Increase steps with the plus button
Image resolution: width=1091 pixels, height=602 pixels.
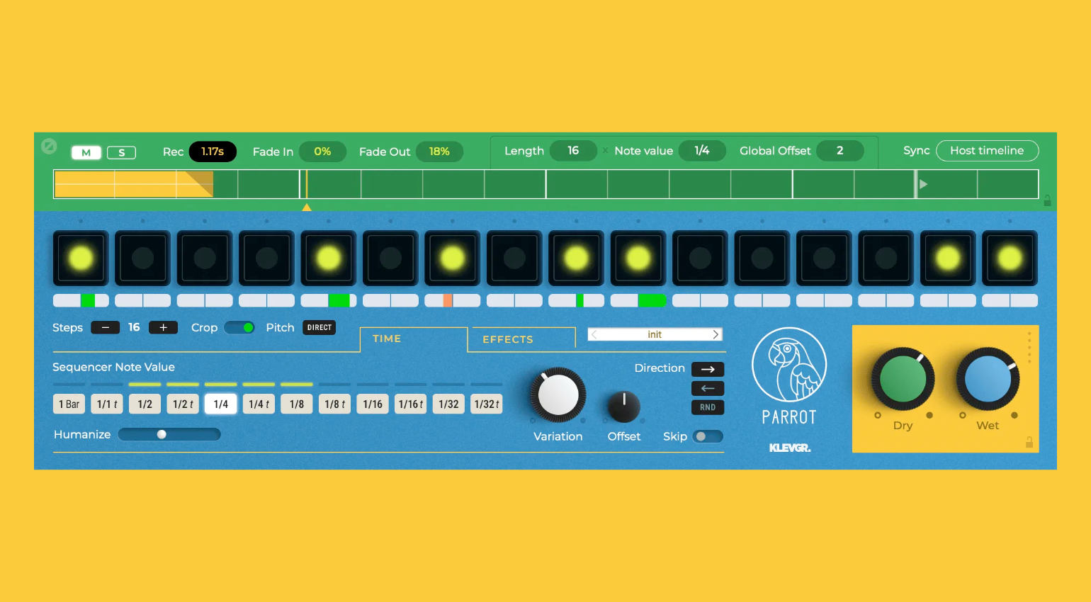[163, 327]
